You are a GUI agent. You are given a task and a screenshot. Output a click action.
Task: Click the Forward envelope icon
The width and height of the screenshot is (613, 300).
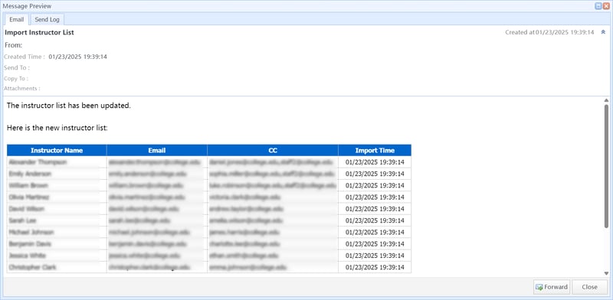pyautogui.click(x=539, y=287)
